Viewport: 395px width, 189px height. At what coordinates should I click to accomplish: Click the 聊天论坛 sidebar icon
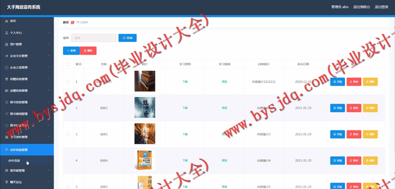pos(7,182)
